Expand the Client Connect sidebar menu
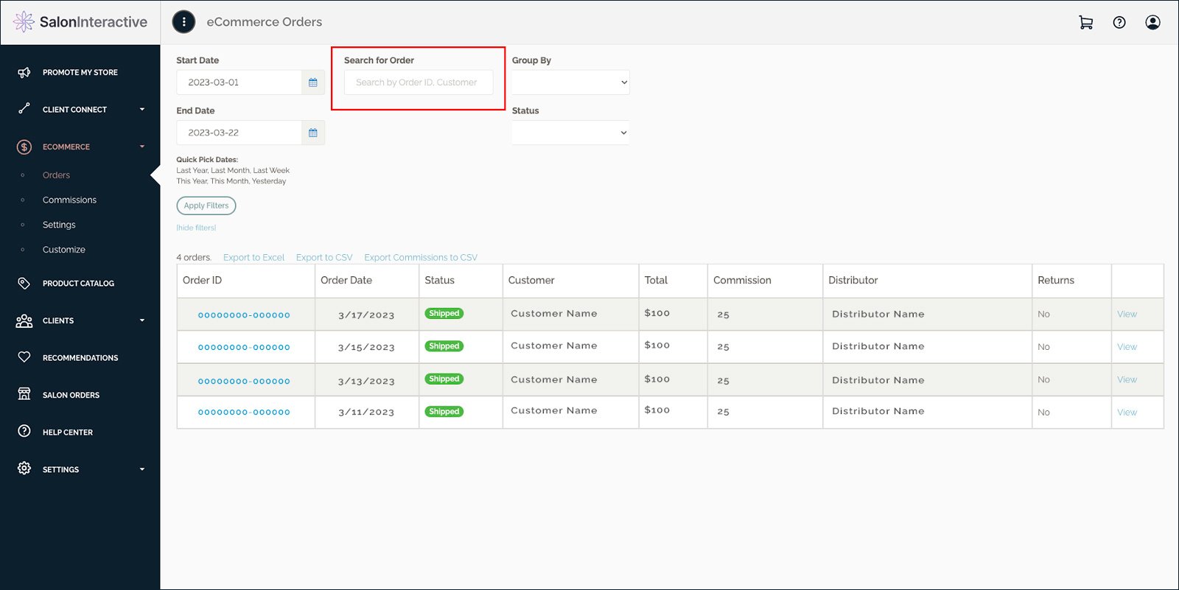The image size is (1179, 590). pos(142,110)
